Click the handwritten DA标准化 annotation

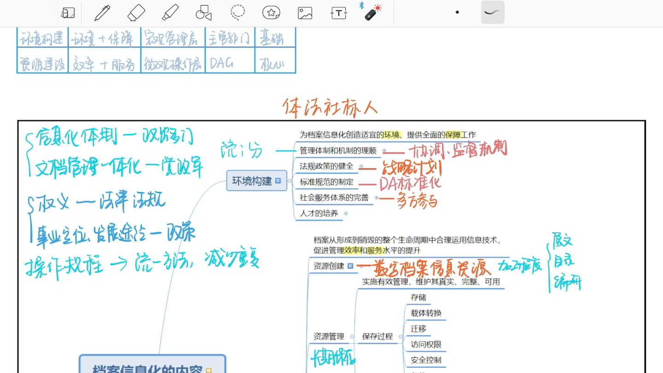click(x=411, y=183)
